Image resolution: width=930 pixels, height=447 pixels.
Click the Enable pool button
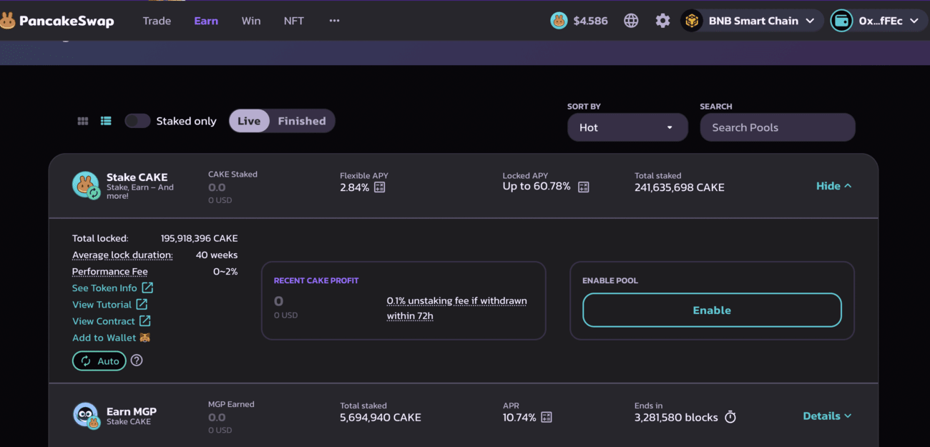tap(712, 310)
